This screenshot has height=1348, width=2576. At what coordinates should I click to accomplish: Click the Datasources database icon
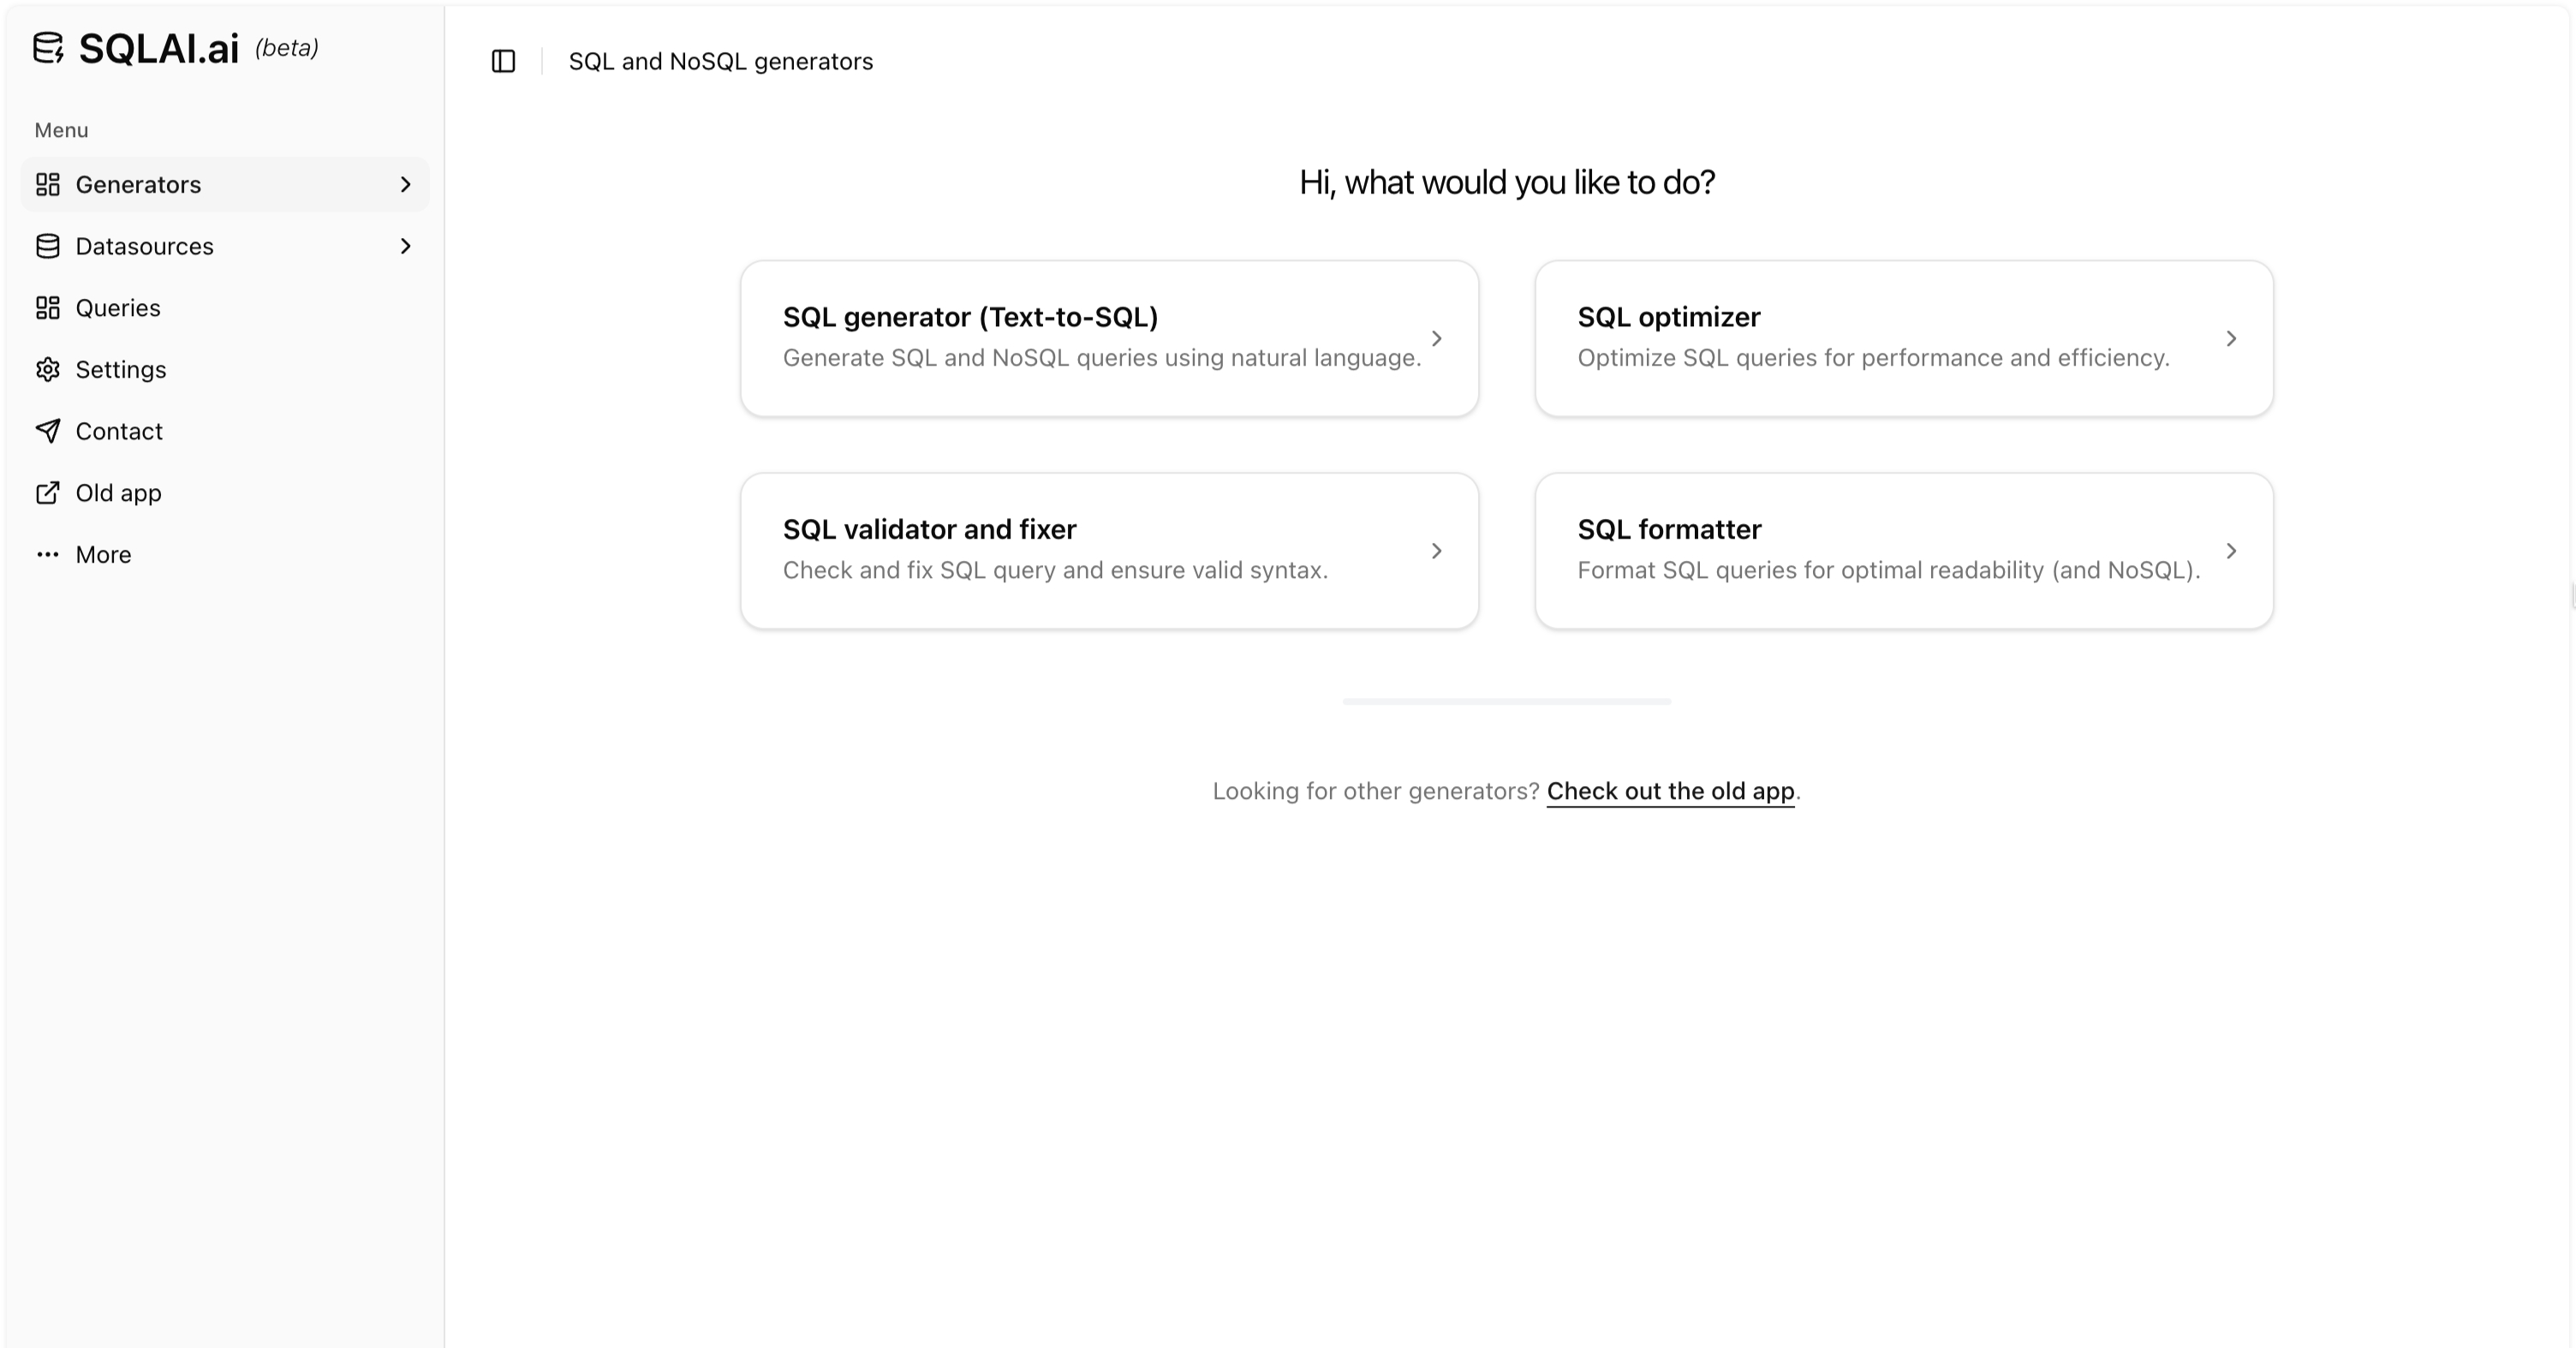coord(48,247)
